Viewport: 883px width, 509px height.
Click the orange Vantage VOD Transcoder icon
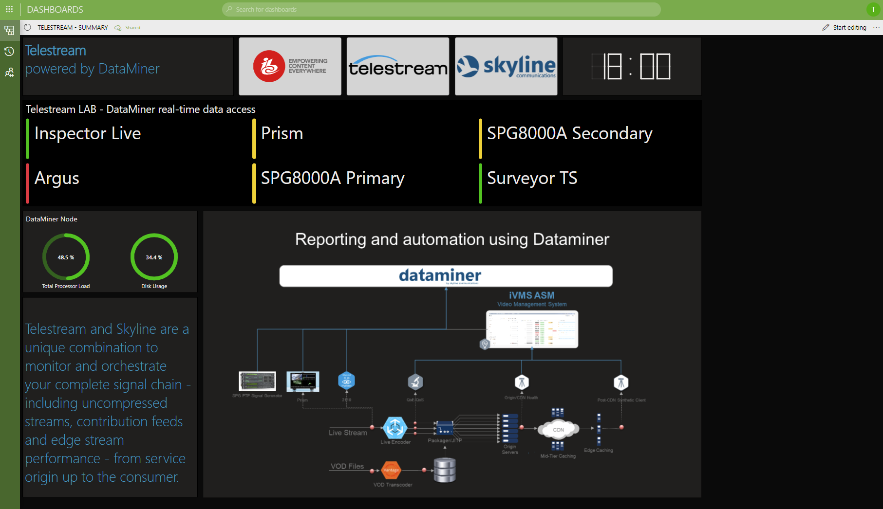[391, 470]
